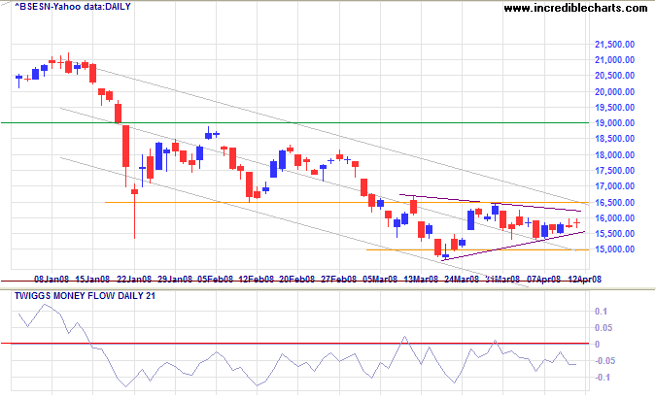Click the 22Jan08 date label

(x=134, y=280)
